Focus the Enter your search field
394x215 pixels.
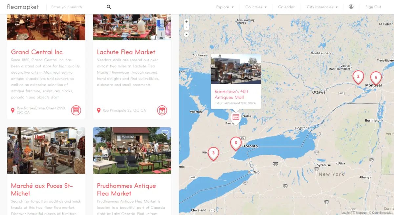tap(77, 7)
